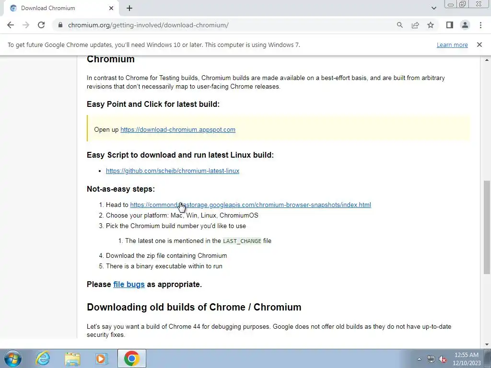Show hidden system tray icons
Screen dimensions: 491x368
tap(419, 359)
